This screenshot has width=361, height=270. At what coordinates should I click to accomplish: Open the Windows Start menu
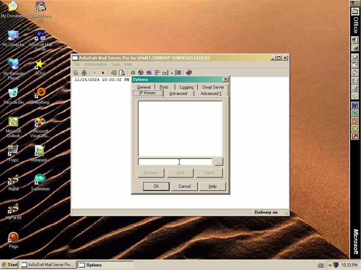tap(10, 265)
